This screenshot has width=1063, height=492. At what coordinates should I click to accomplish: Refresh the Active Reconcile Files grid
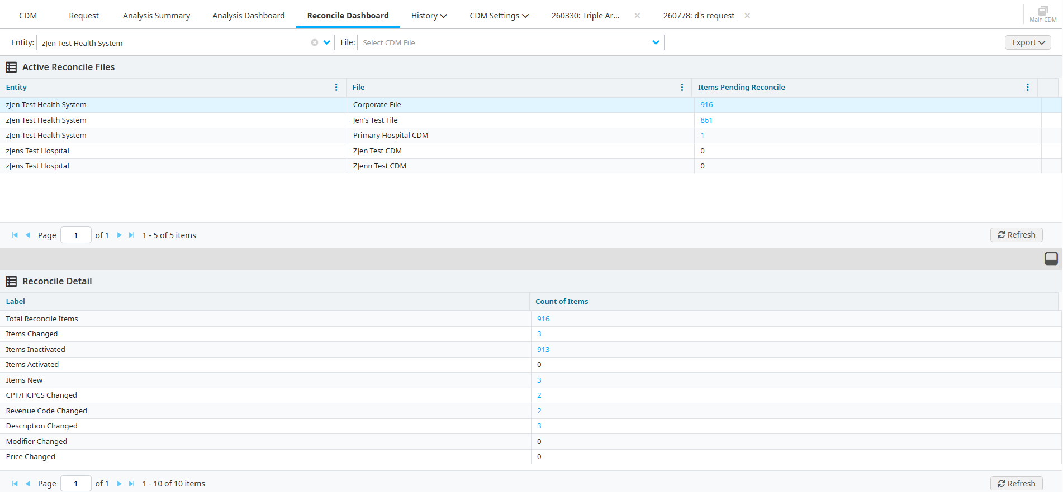pos(1016,235)
